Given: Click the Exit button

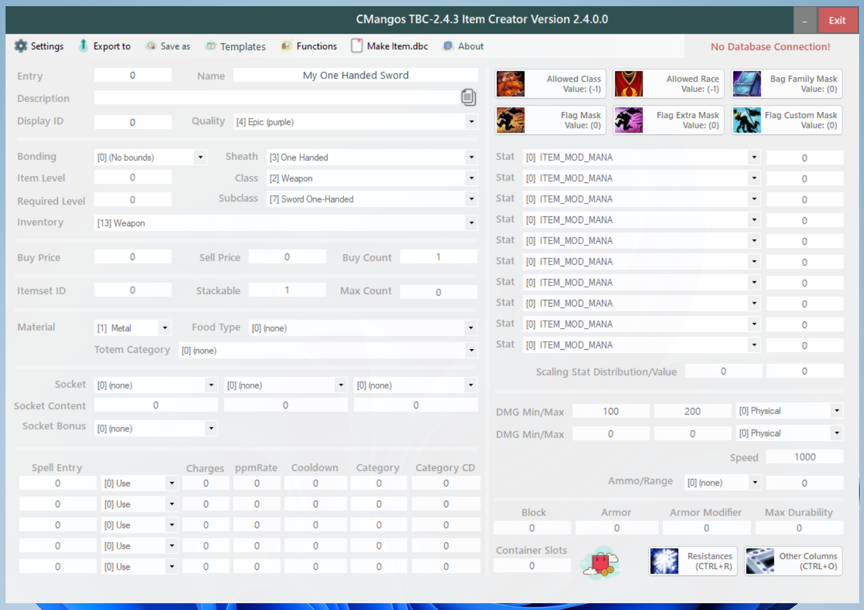Looking at the screenshot, I should [837, 20].
